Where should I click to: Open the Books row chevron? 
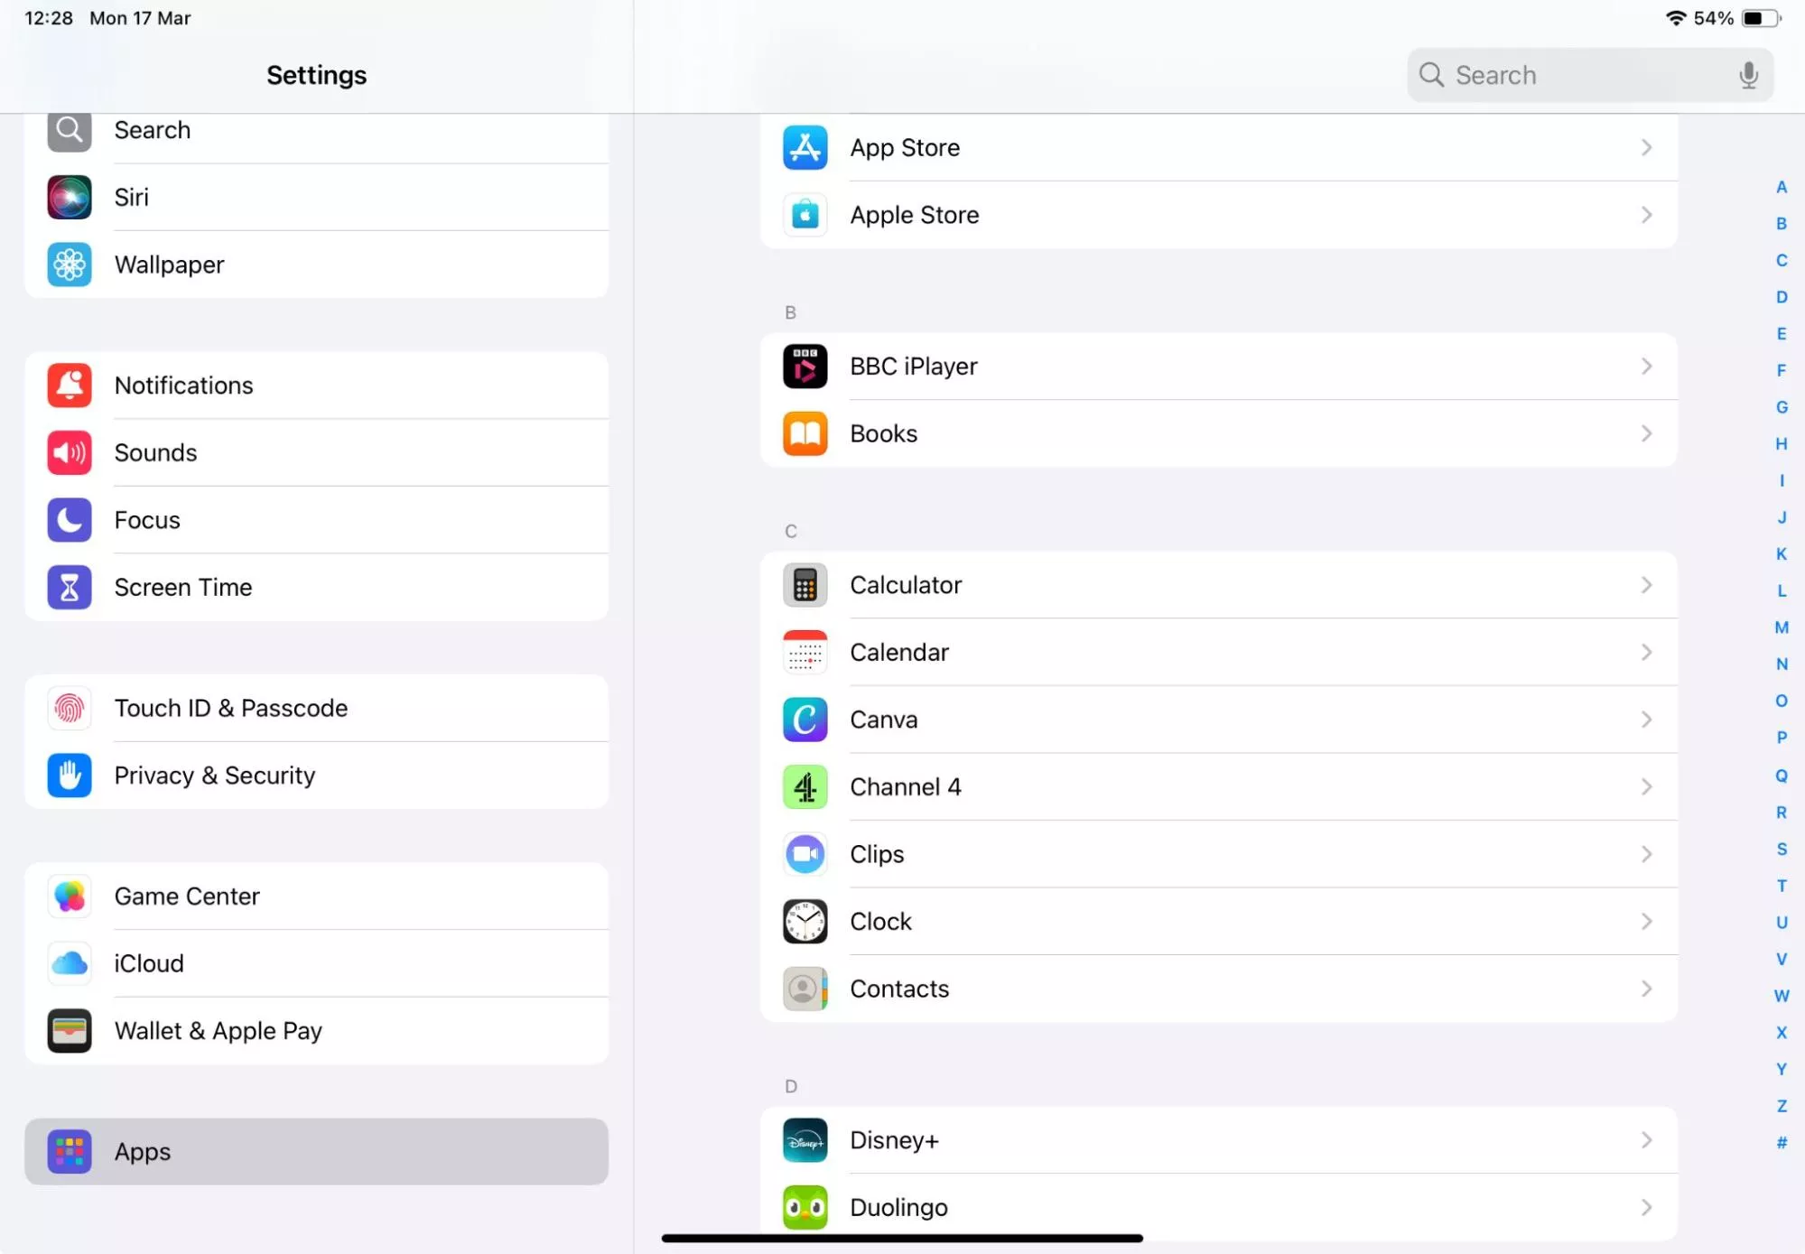1646,434
